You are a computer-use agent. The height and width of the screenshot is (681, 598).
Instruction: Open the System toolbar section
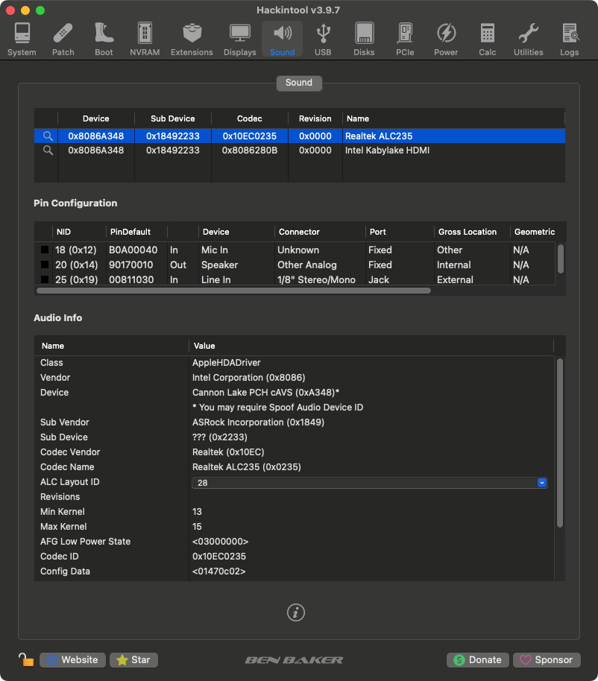pos(22,39)
